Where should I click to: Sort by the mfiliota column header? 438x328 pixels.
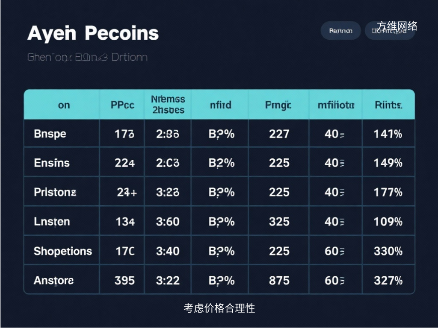(x=336, y=105)
